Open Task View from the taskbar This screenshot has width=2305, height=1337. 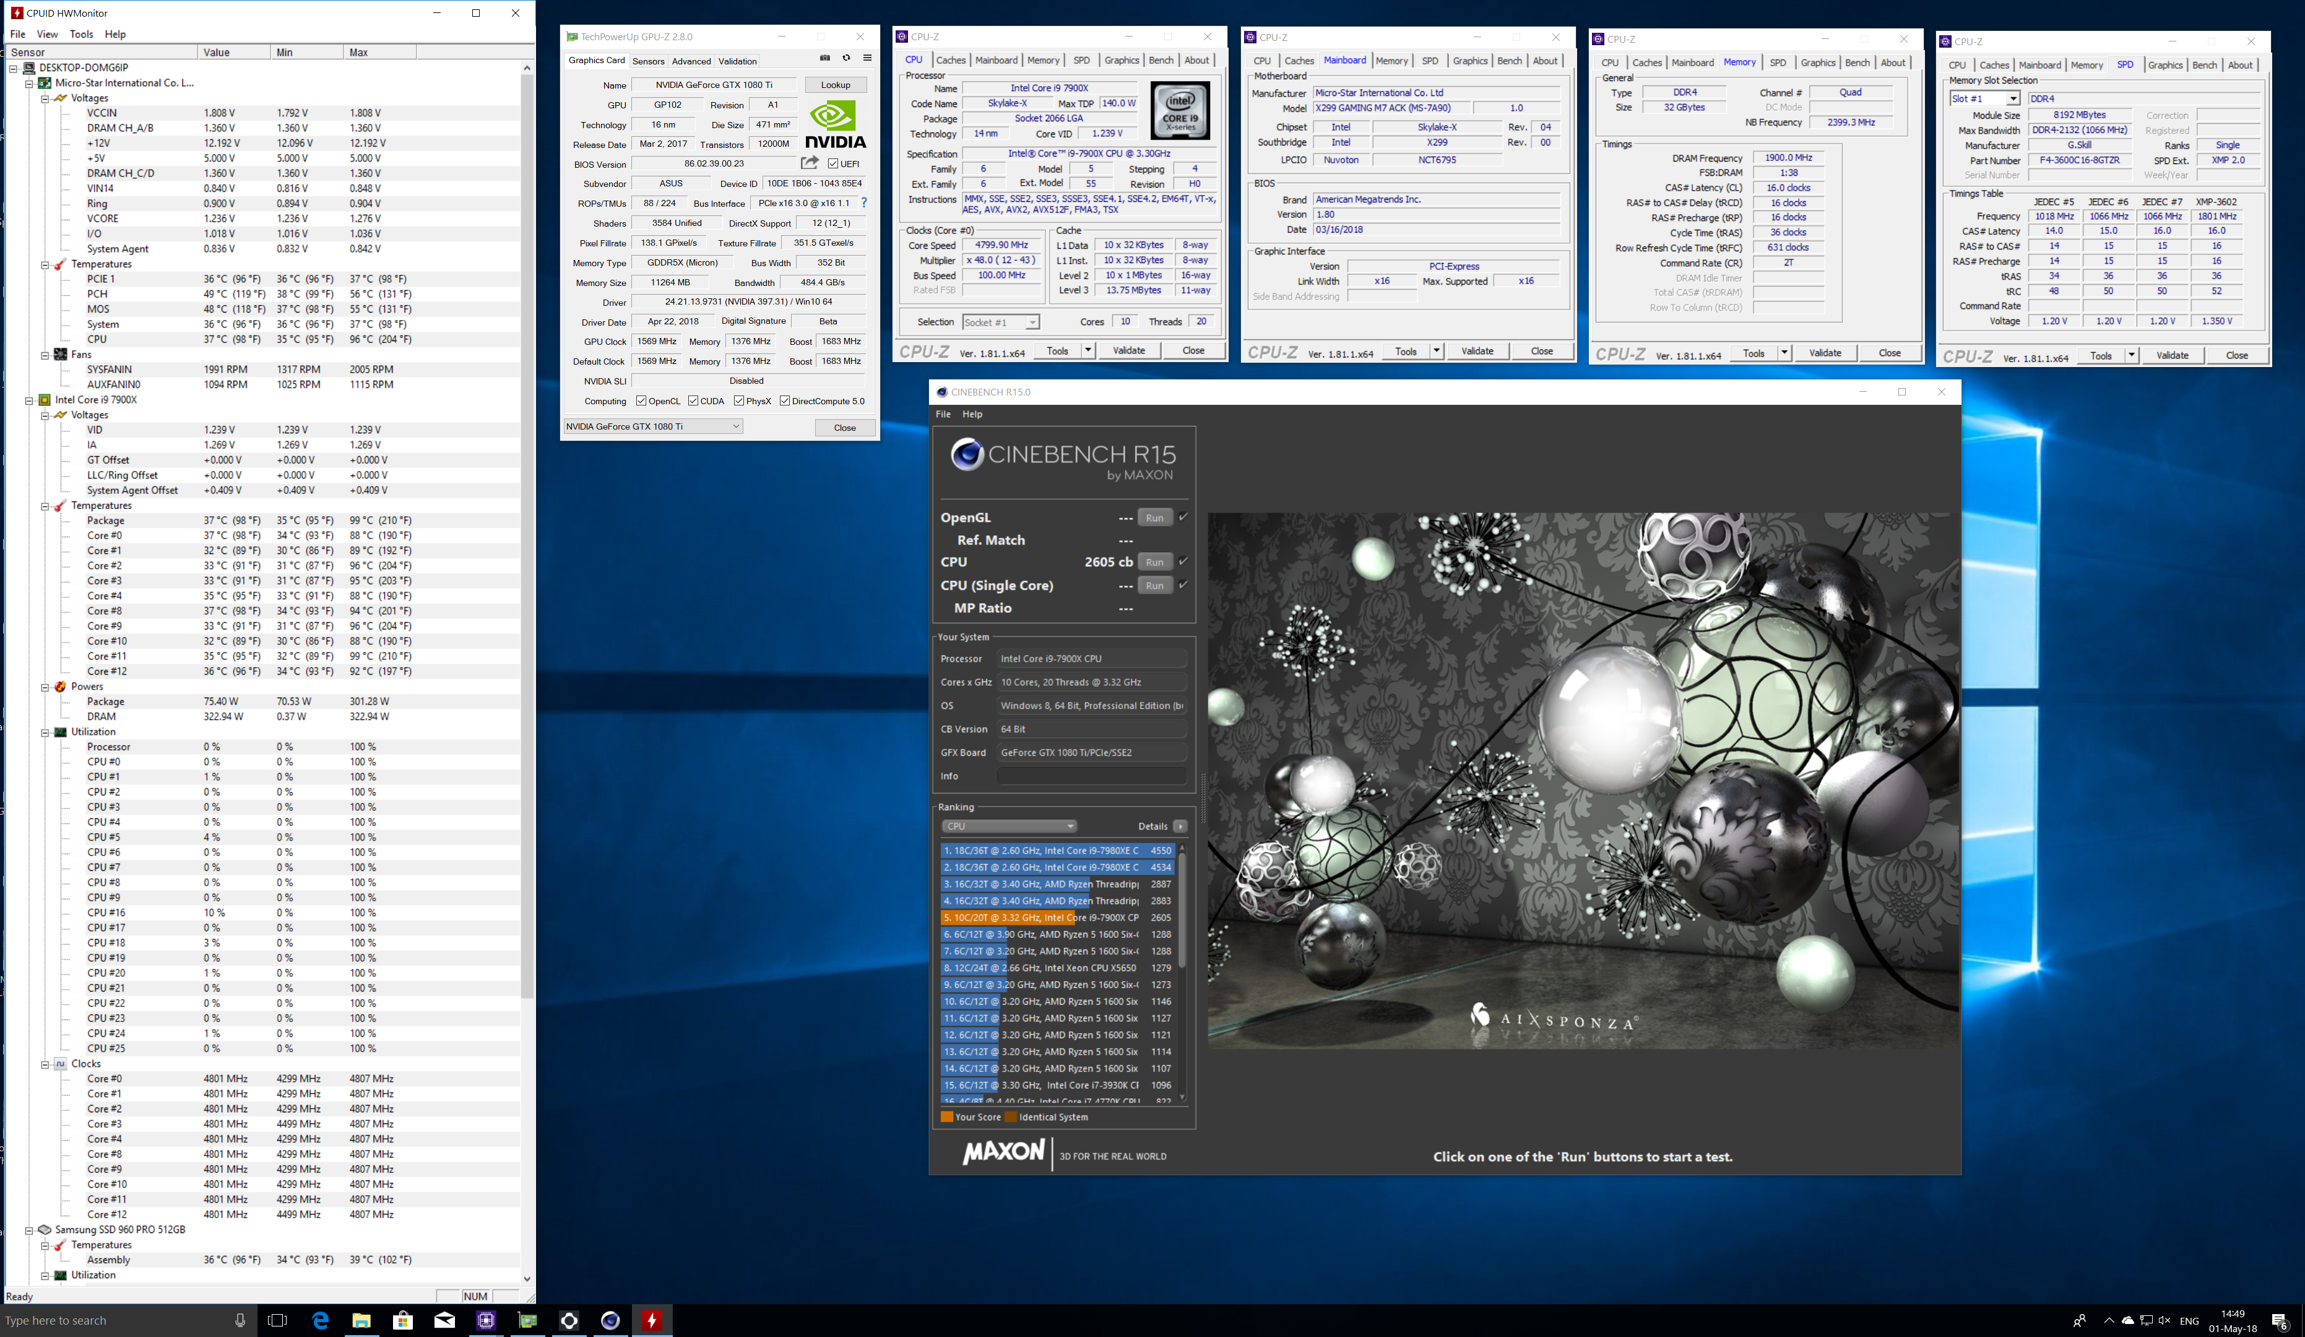coord(277,1320)
